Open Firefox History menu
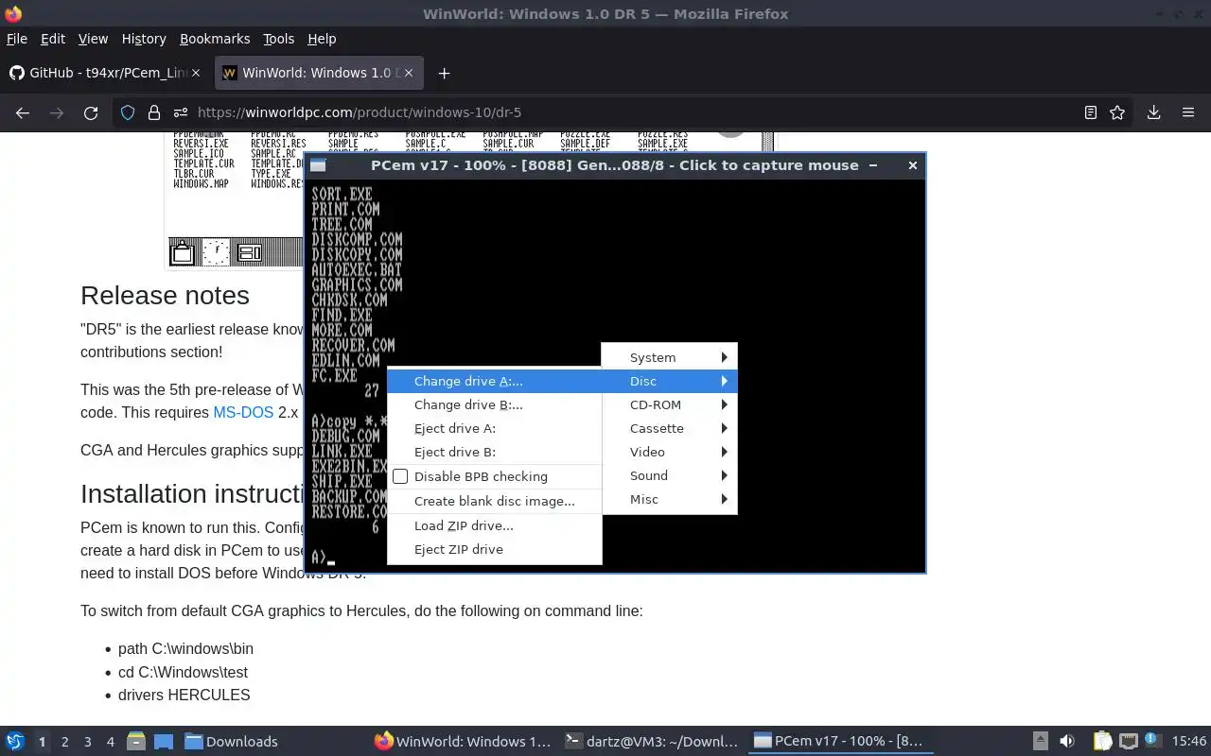Viewport: 1211px width, 756px height. (144, 39)
